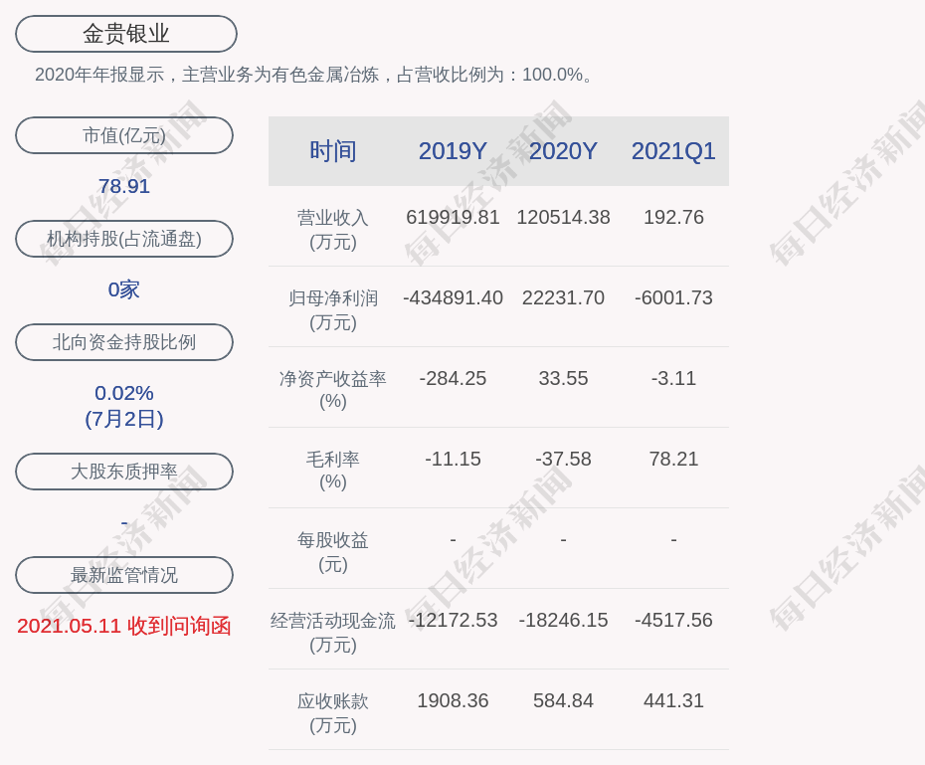Screen dimensions: 925x765
Task: Click the market value figure 78.91
Action: pyautogui.click(x=124, y=186)
